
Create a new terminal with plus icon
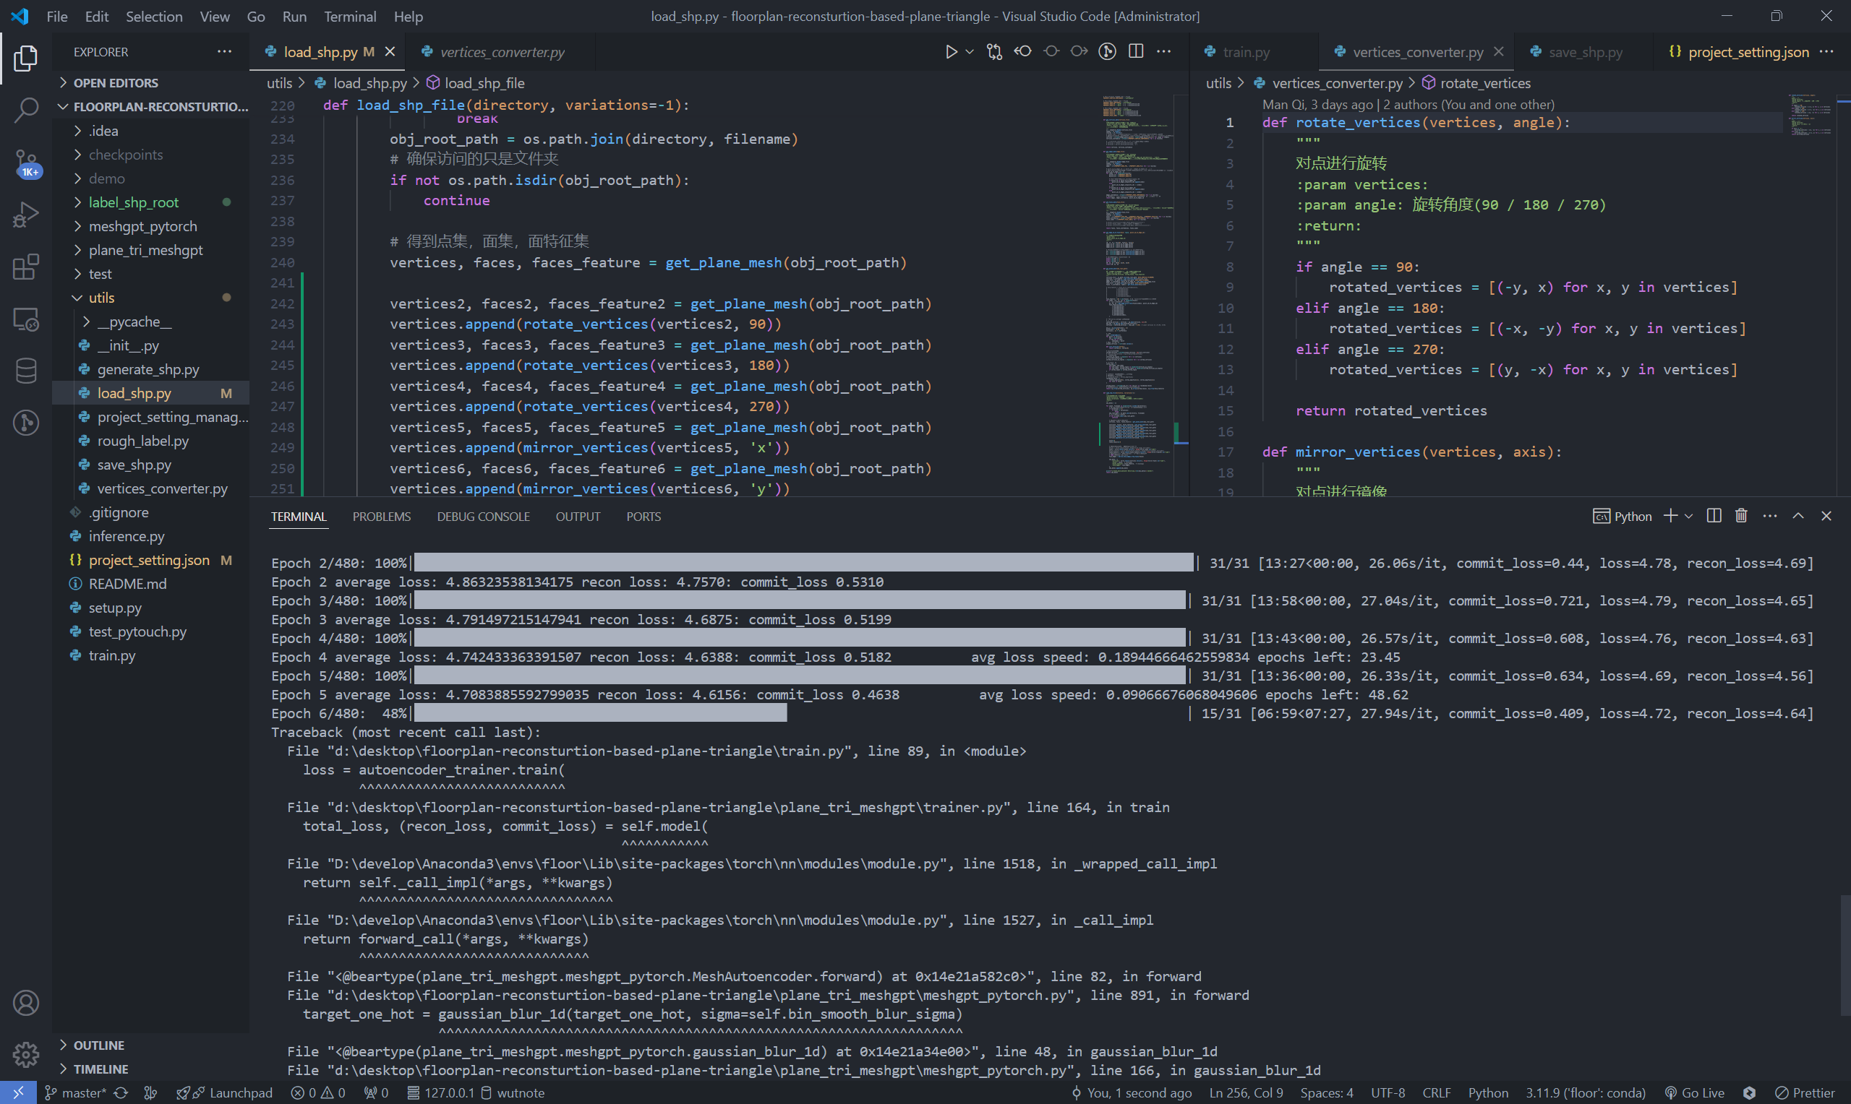click(x=1671, y=516)
